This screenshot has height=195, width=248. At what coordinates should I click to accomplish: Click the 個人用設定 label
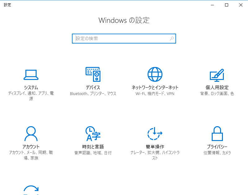click(217, 88)
